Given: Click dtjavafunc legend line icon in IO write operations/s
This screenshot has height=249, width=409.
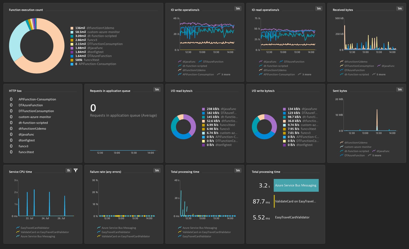Looking at the screenshot, I should point(180,62).
